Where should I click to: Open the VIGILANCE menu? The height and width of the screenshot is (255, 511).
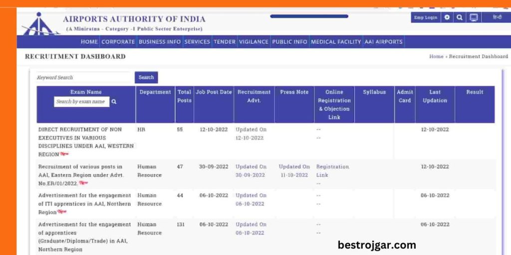[x=254, y=42]
